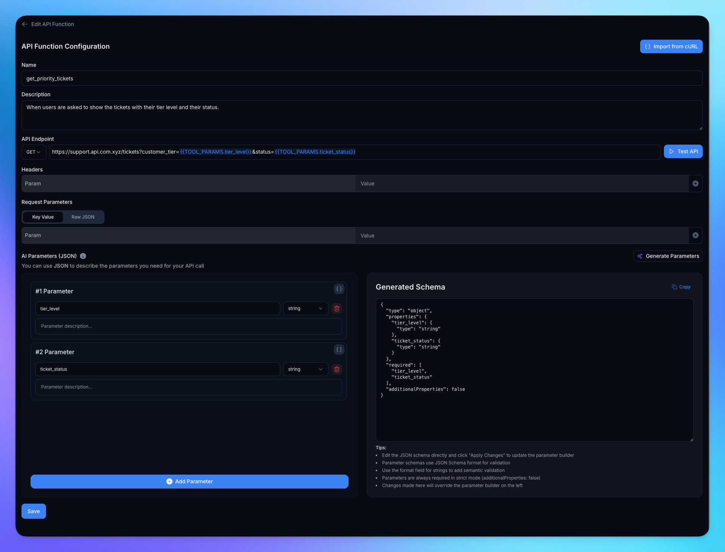Copy the generated schema

coord(681,287)
